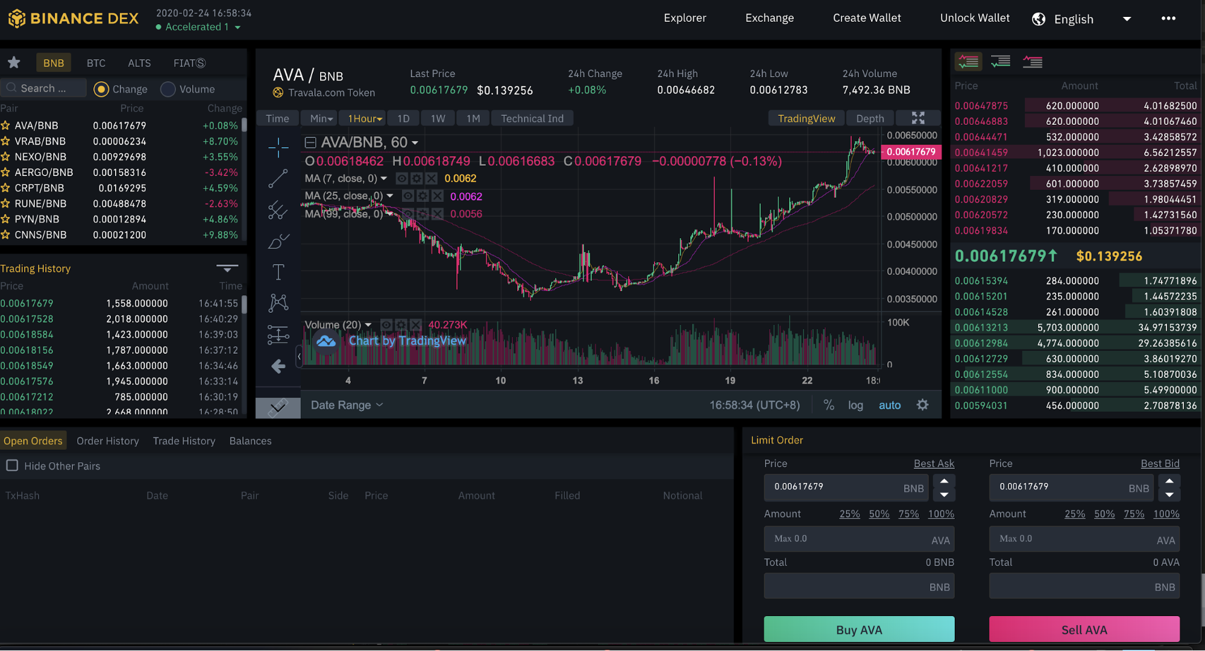Image resolution: width=1205 pixels, height=651 pixels.
Task: Expand the Date Range dropdown
Action: pos(347,405)
